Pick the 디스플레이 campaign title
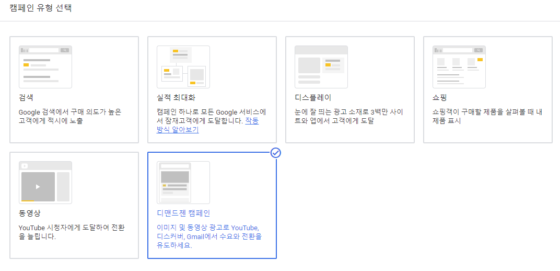Viewport: 560px width, 271px height. click(313, 98)
